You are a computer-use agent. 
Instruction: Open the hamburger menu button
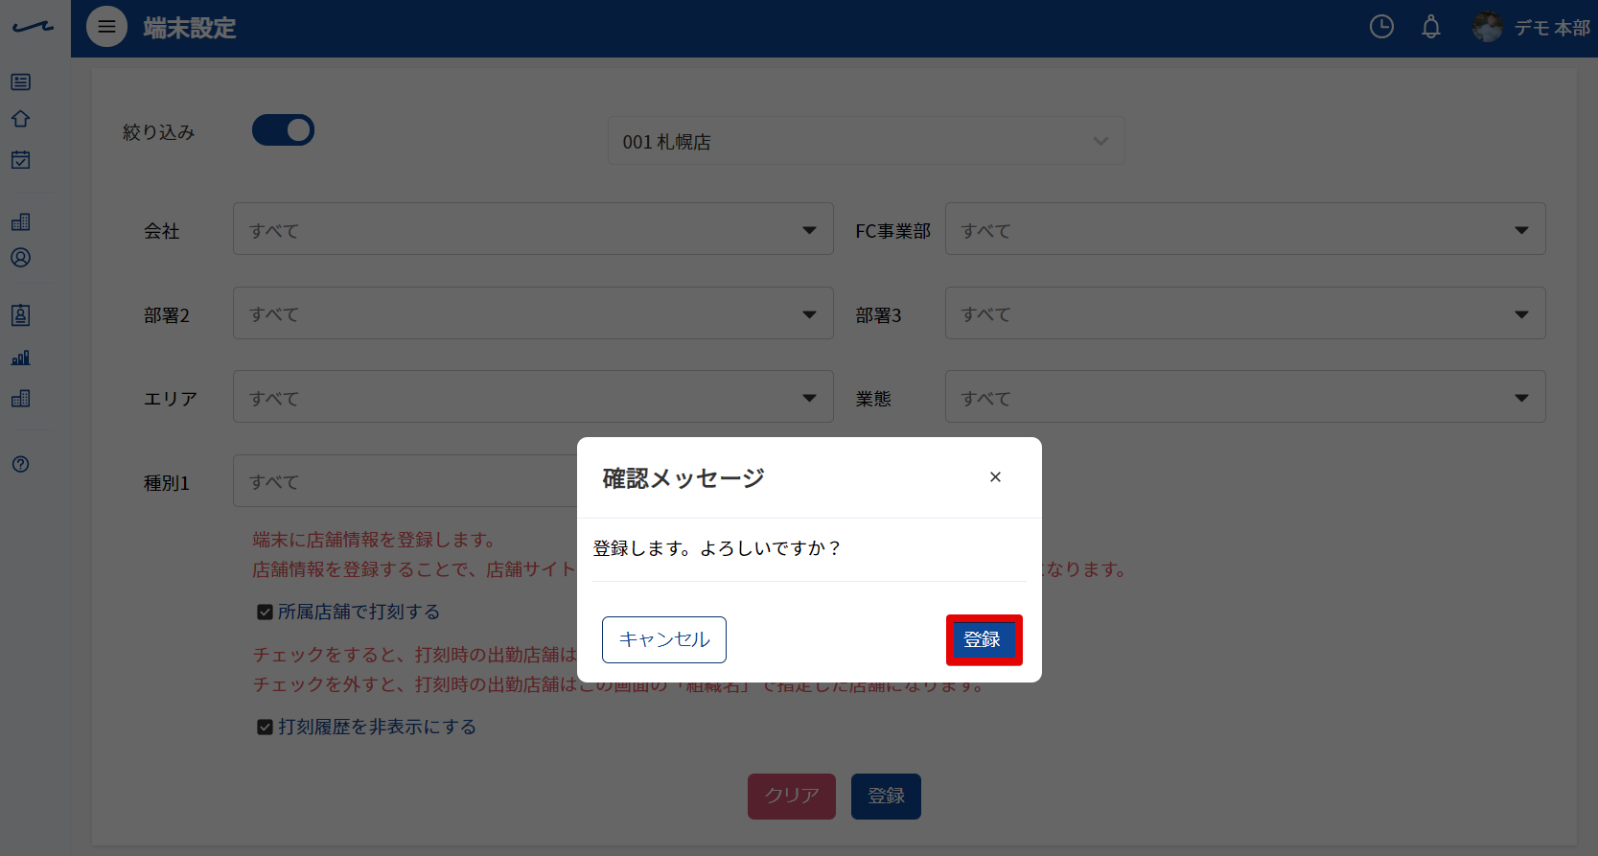pos(106,27)
